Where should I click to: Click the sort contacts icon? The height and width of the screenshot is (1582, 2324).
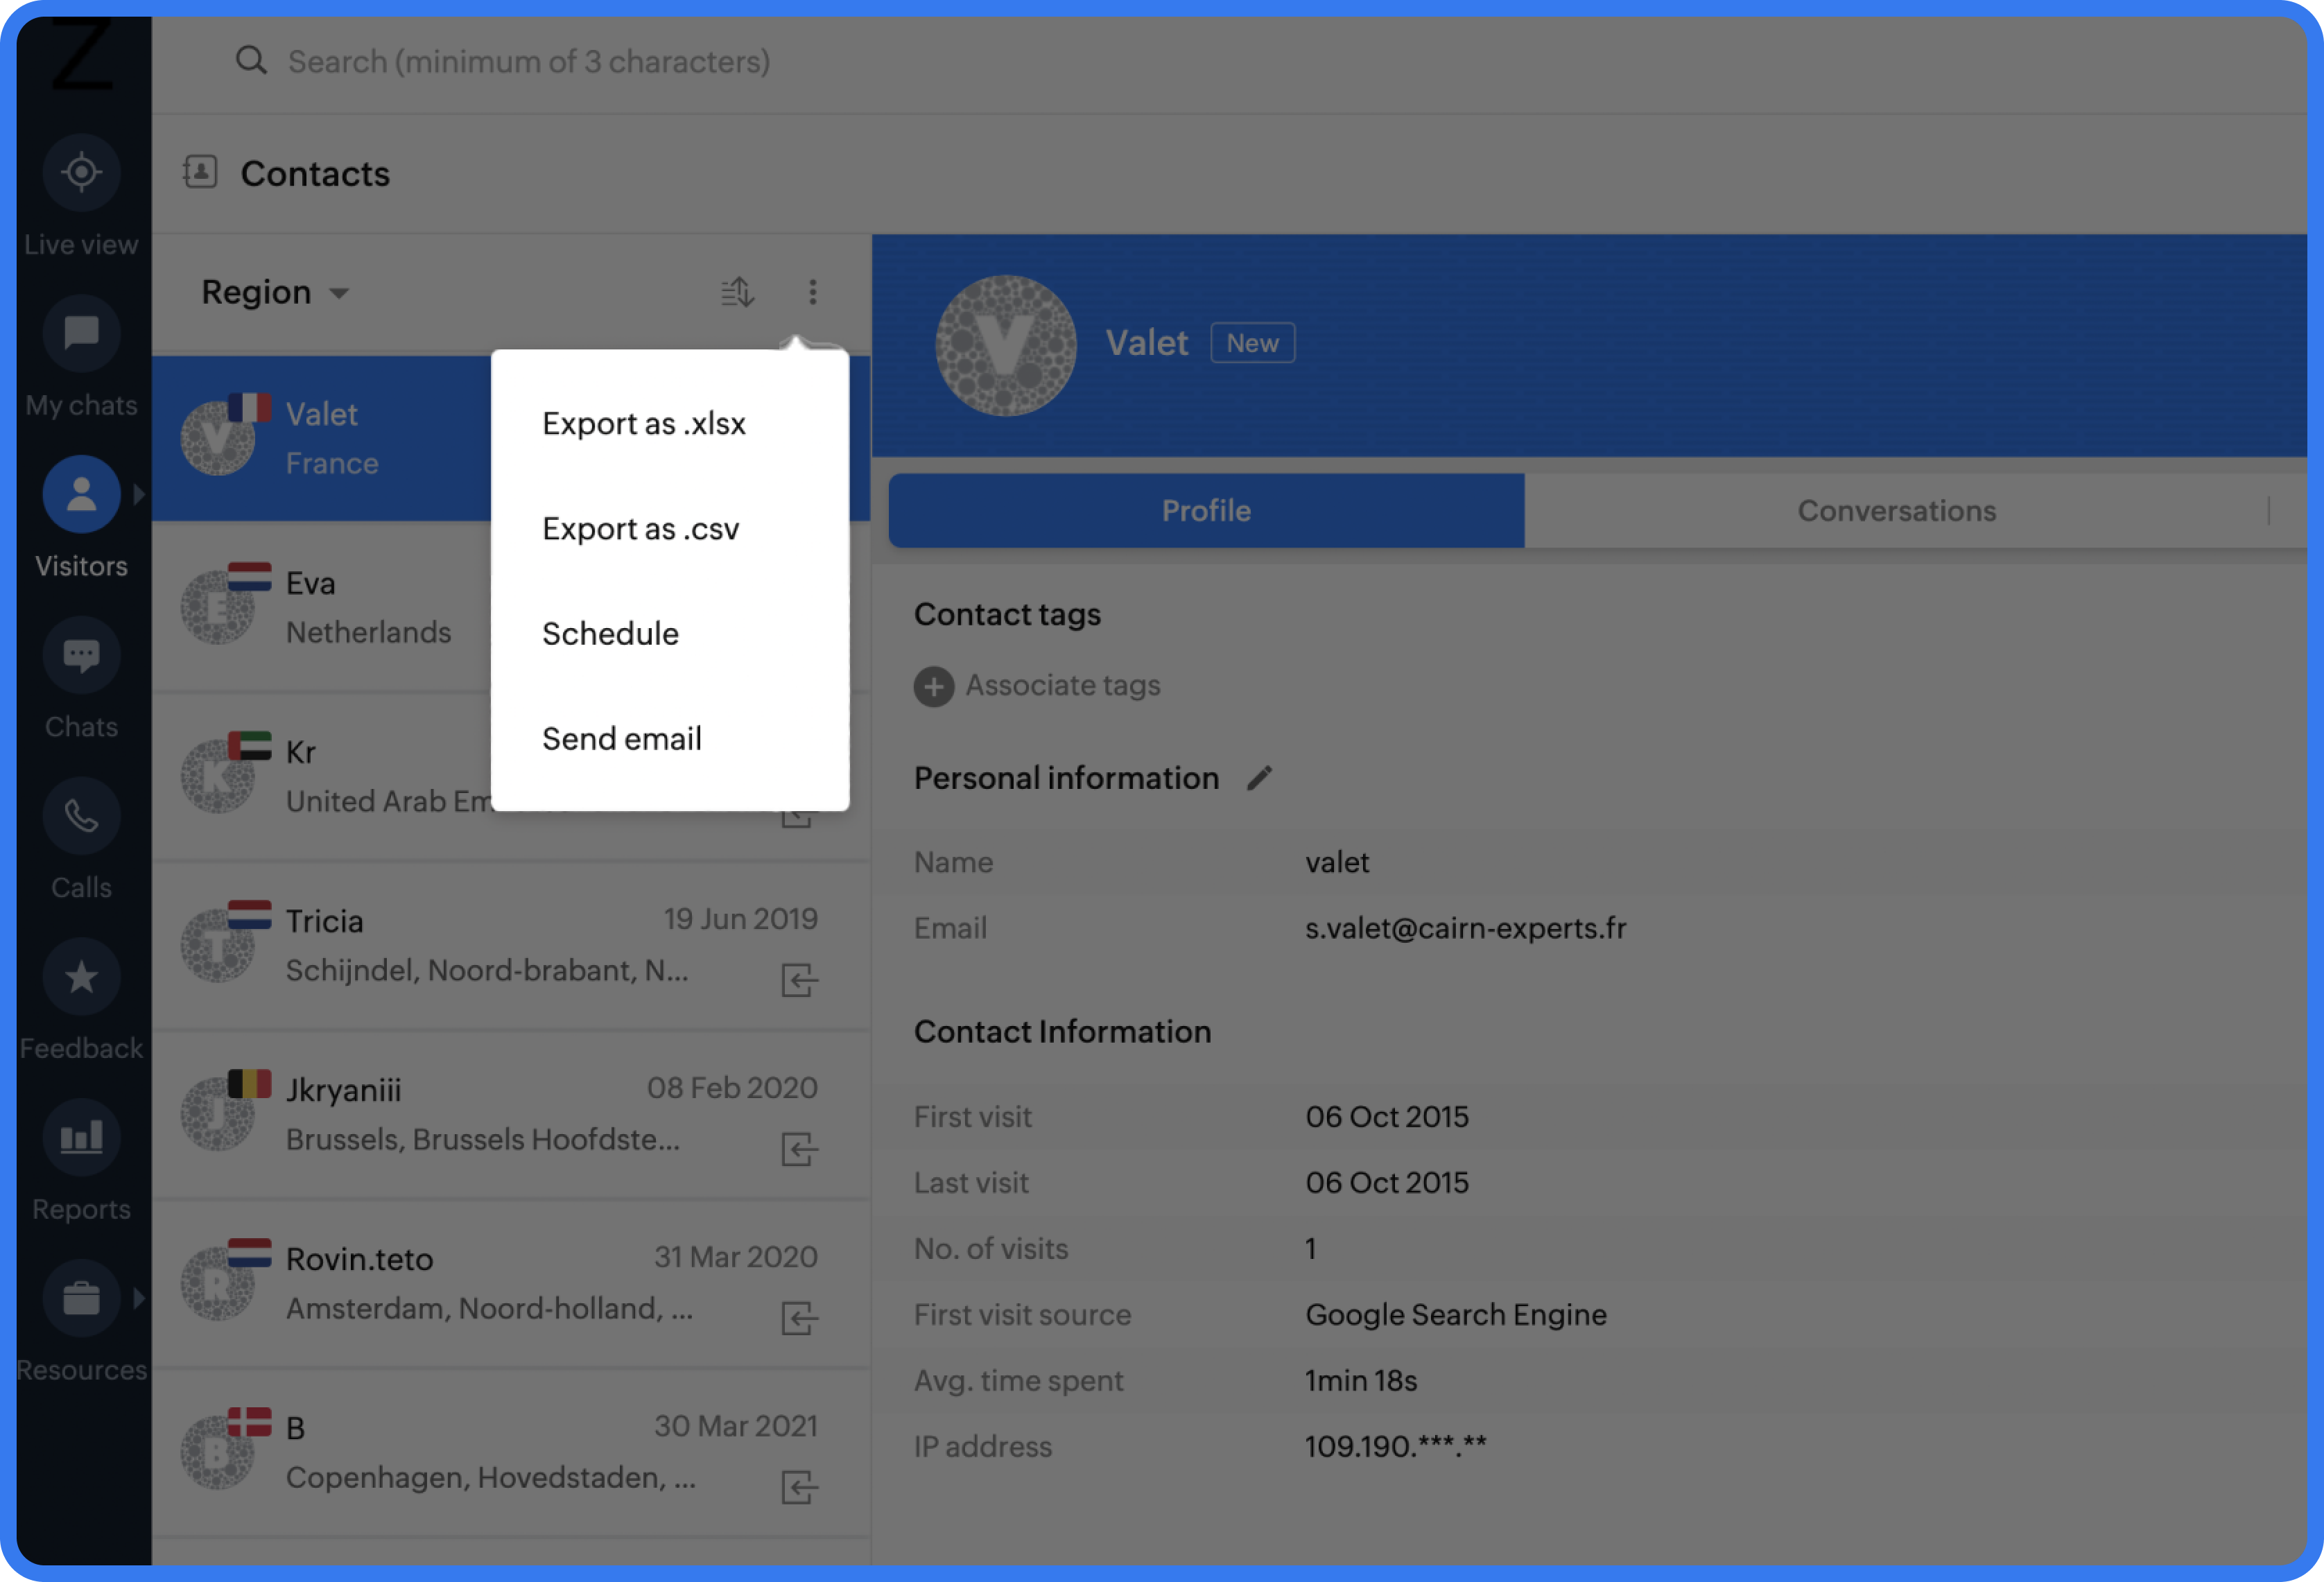pyautogui.click(x=737, y=292)
